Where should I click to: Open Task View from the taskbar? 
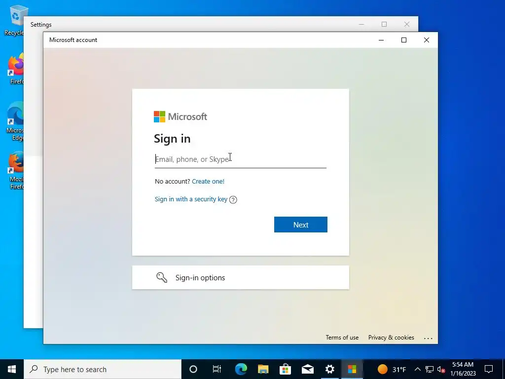(217, 369)
